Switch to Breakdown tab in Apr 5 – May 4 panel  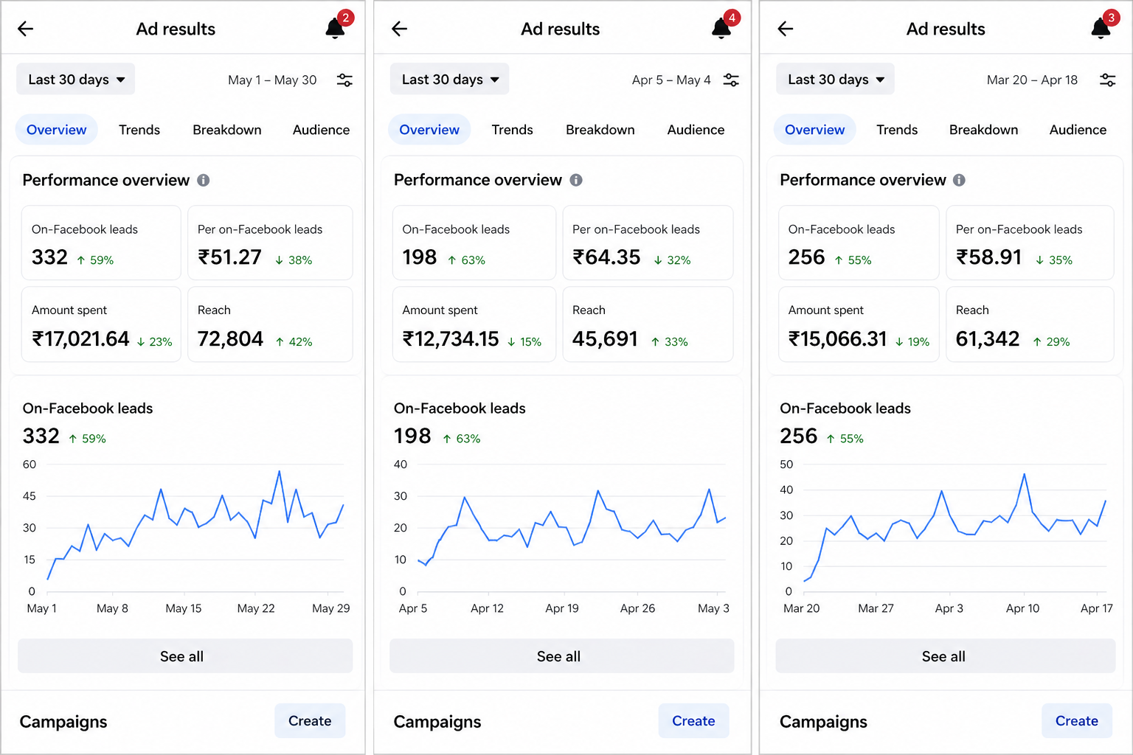(600, 130)
